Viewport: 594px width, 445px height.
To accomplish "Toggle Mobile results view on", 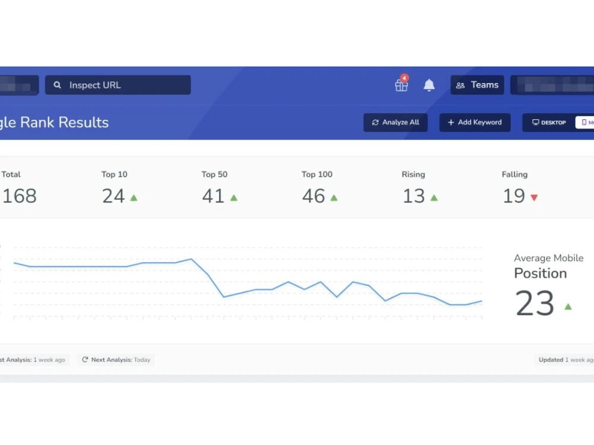I will tap(587, 122).
